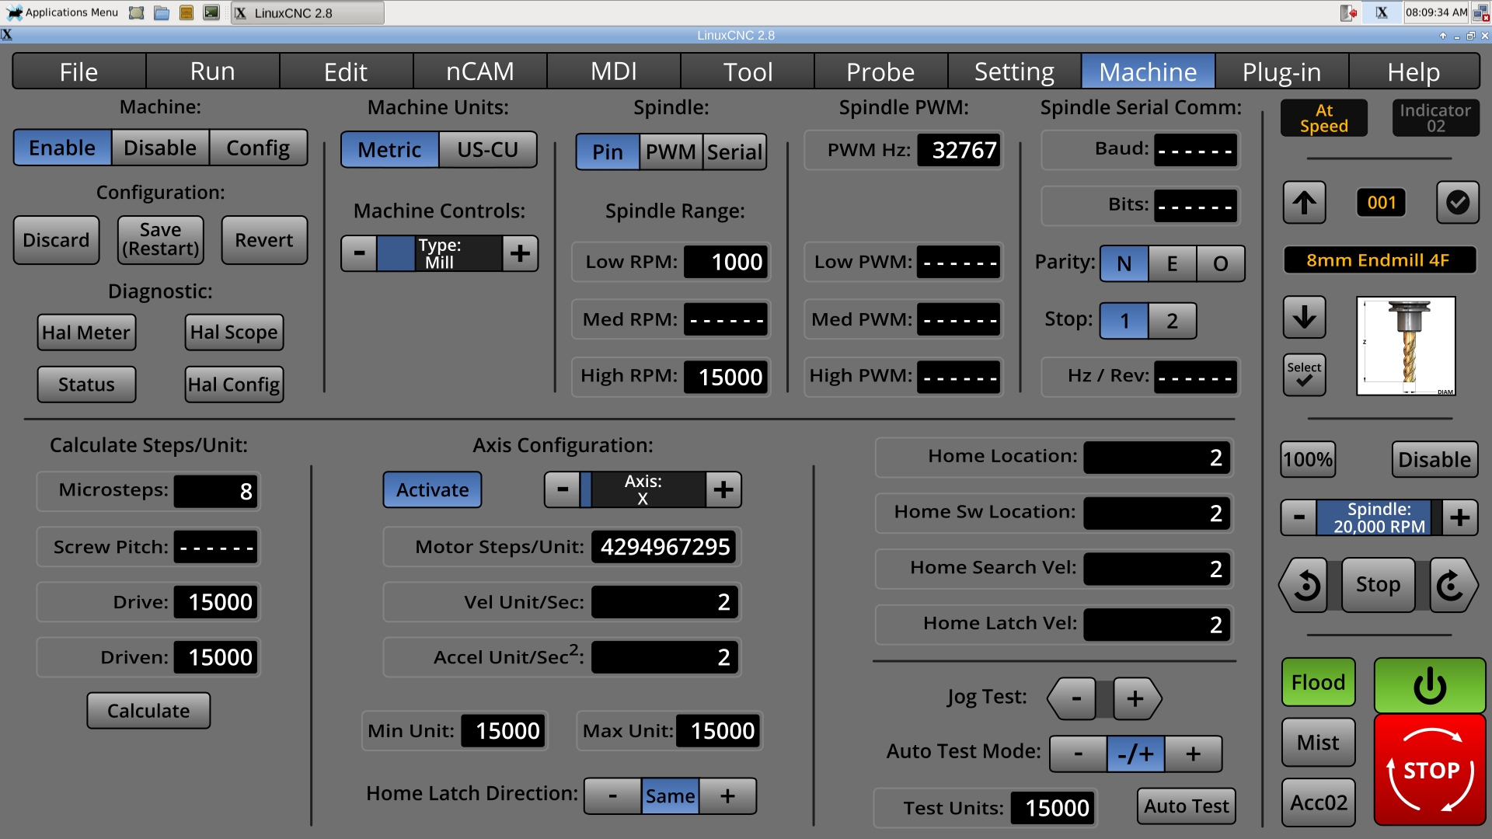1492x839 pixels.
Task: Hit the red STOP emergency button
Action: tap(1429, 770)
